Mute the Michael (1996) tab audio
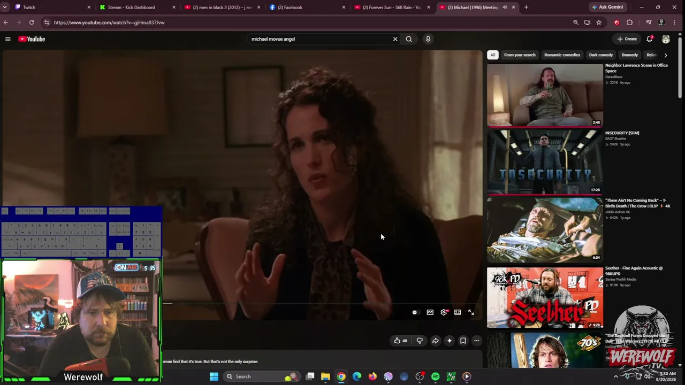 point(505,7)
